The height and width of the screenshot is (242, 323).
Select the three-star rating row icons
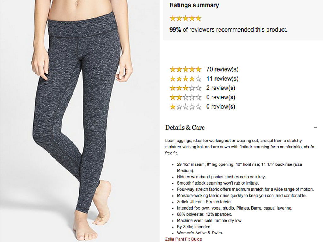[185, 88]
